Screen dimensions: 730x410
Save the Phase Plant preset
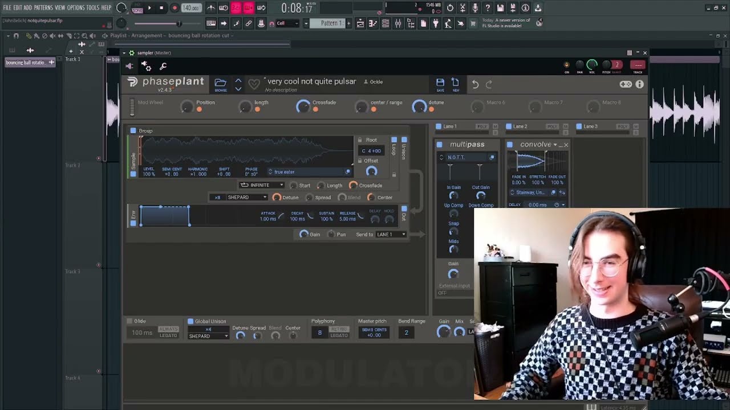point(440,84)
